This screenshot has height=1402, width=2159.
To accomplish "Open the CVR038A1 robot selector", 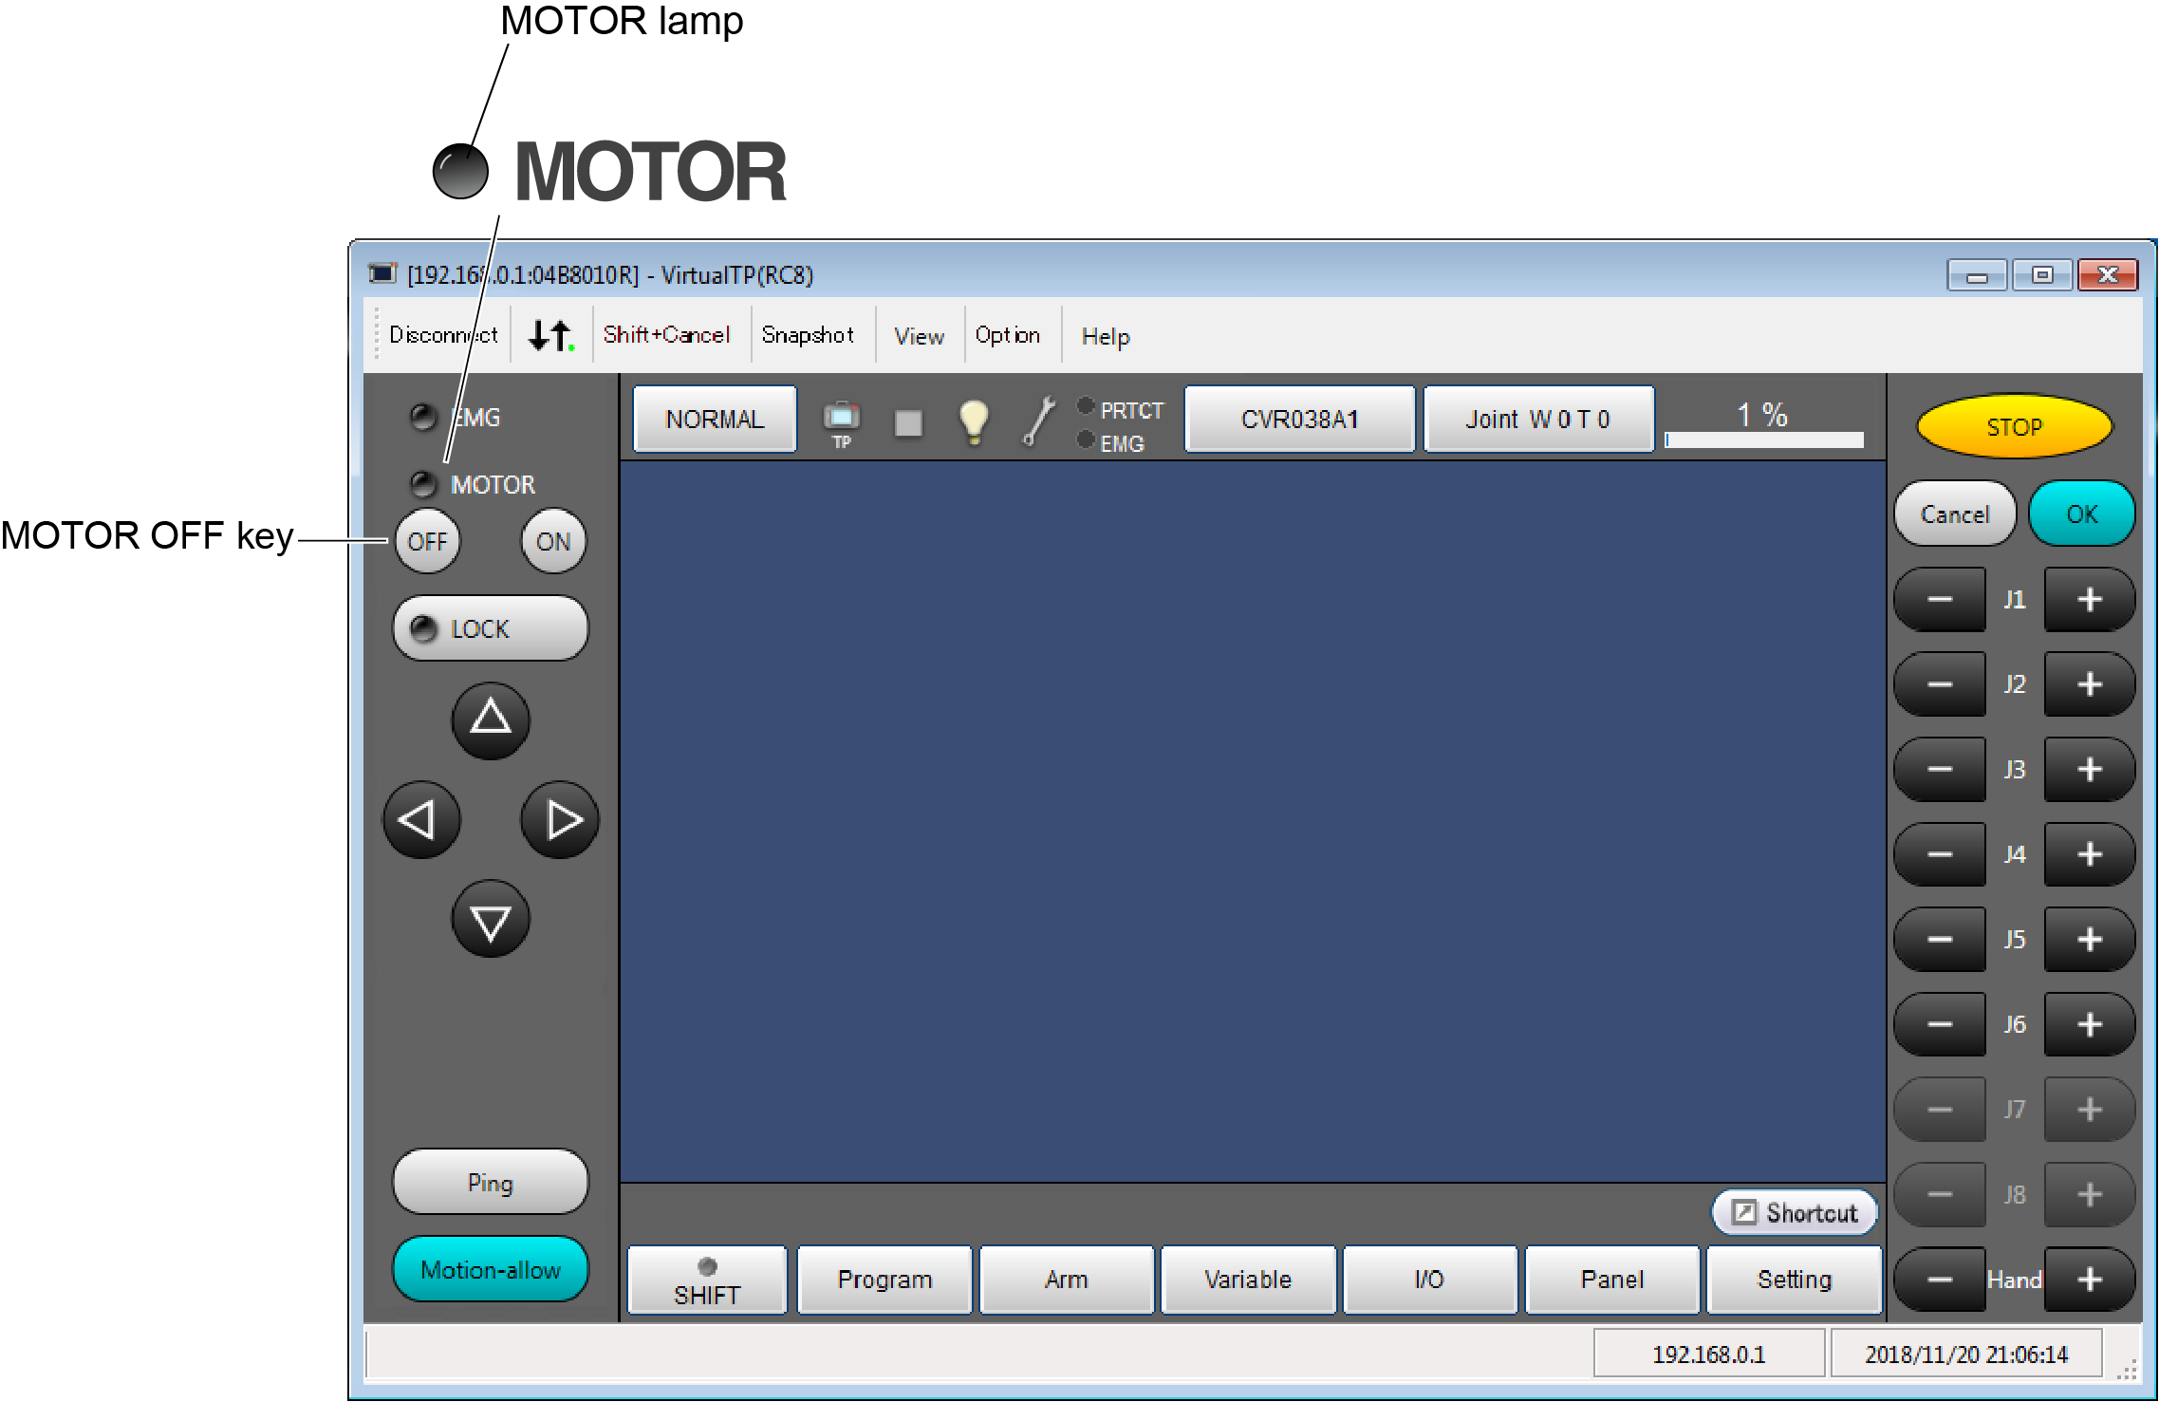I will tap(1299, 420).
